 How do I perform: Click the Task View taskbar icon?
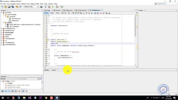8,98
